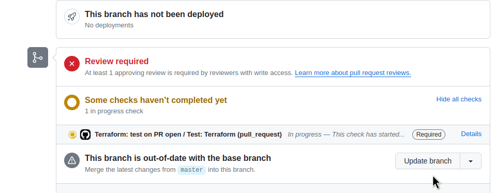
Task: Select the Terraform: test on PR open check name
Action: pyautogui.click(x=188, y=135)
